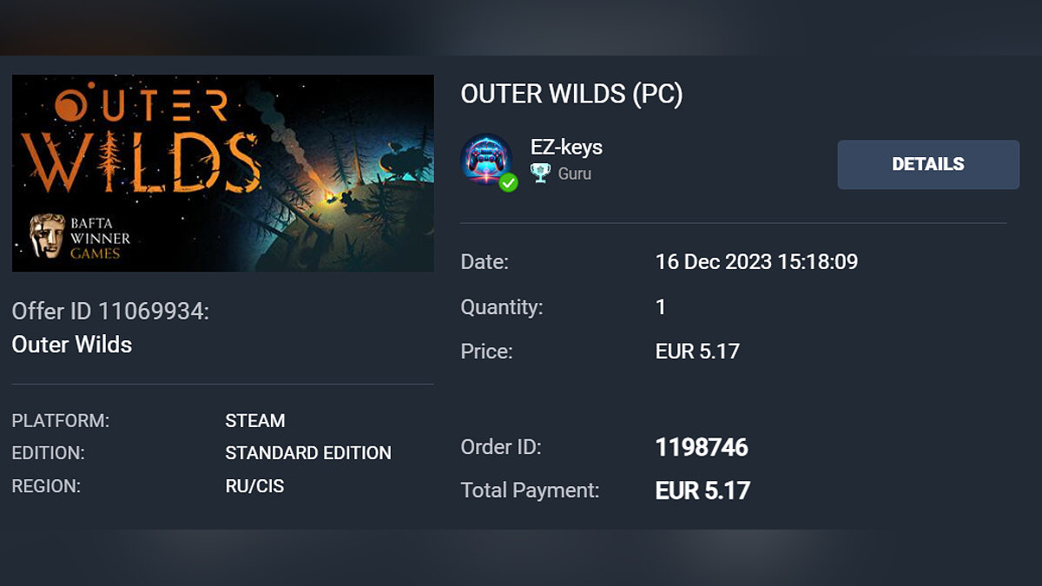Click the green verified checkmark badge
The image size is (1042, 586).
(x=508, y=182)
